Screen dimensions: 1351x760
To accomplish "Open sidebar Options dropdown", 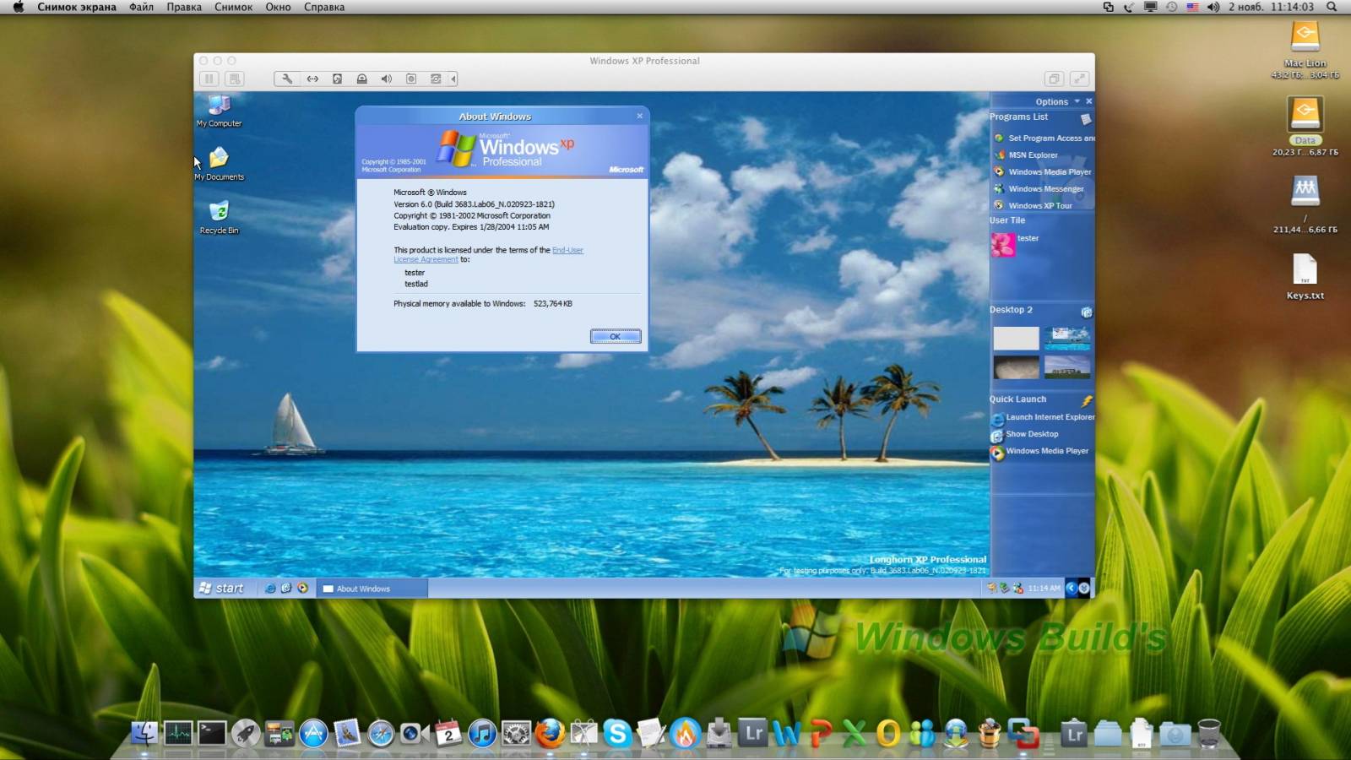I will (1057, 101).
